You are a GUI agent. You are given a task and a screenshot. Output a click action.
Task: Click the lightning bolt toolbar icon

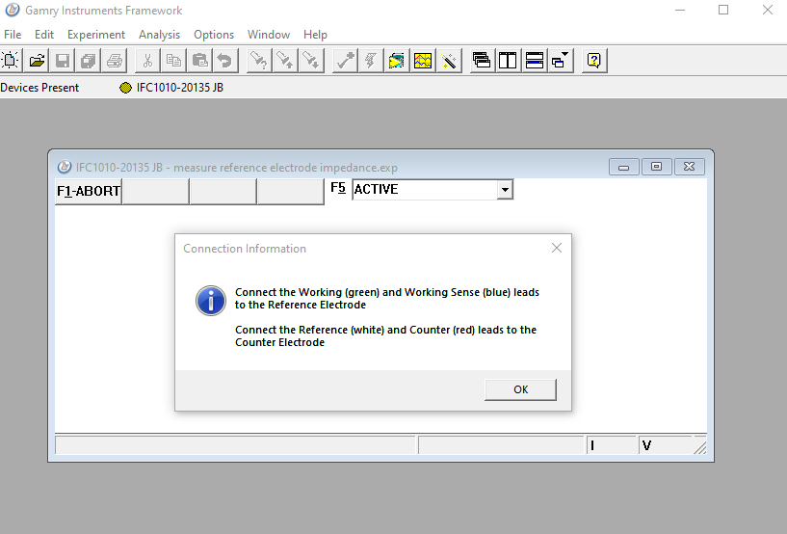pyautogui.click(x=371, y=61)
